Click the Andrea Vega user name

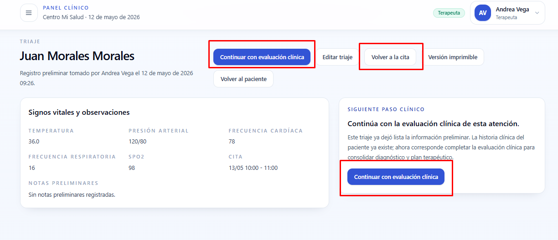tap(512, 10)
